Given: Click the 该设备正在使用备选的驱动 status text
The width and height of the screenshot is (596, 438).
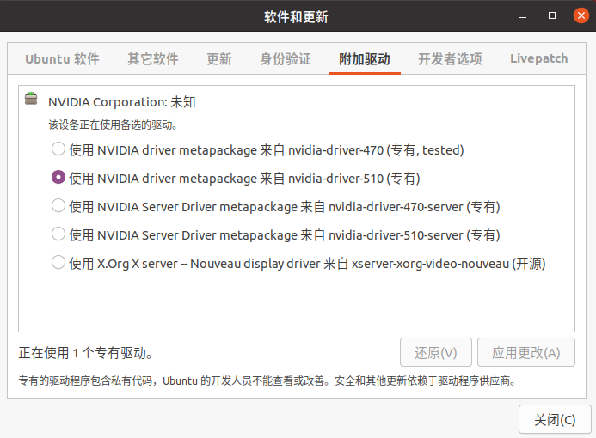Looking at the screenshot, I should click(x=113, y=125).
